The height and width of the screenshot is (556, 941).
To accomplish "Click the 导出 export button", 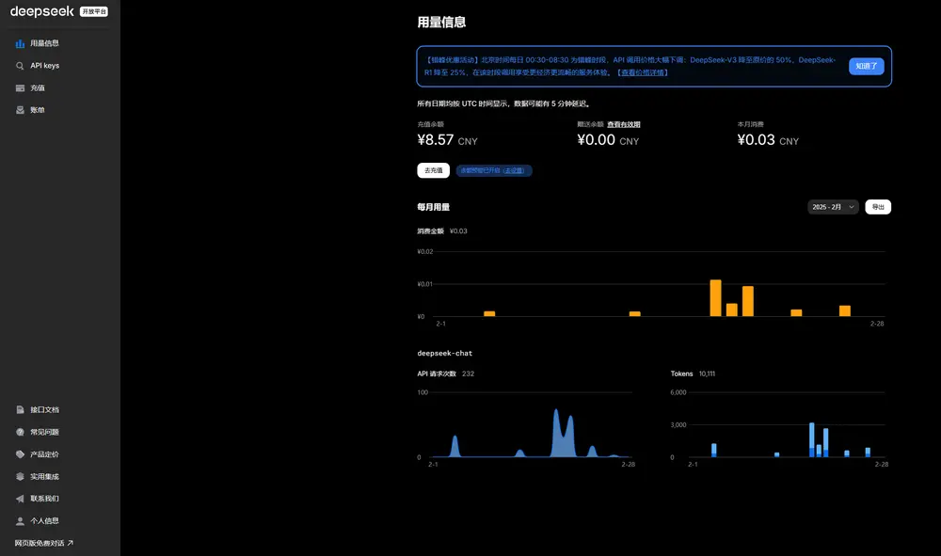I will (x=878, y=206).
